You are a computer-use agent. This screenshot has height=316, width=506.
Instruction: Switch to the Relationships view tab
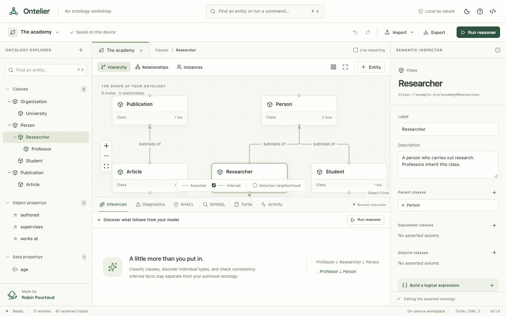point(152,67)
